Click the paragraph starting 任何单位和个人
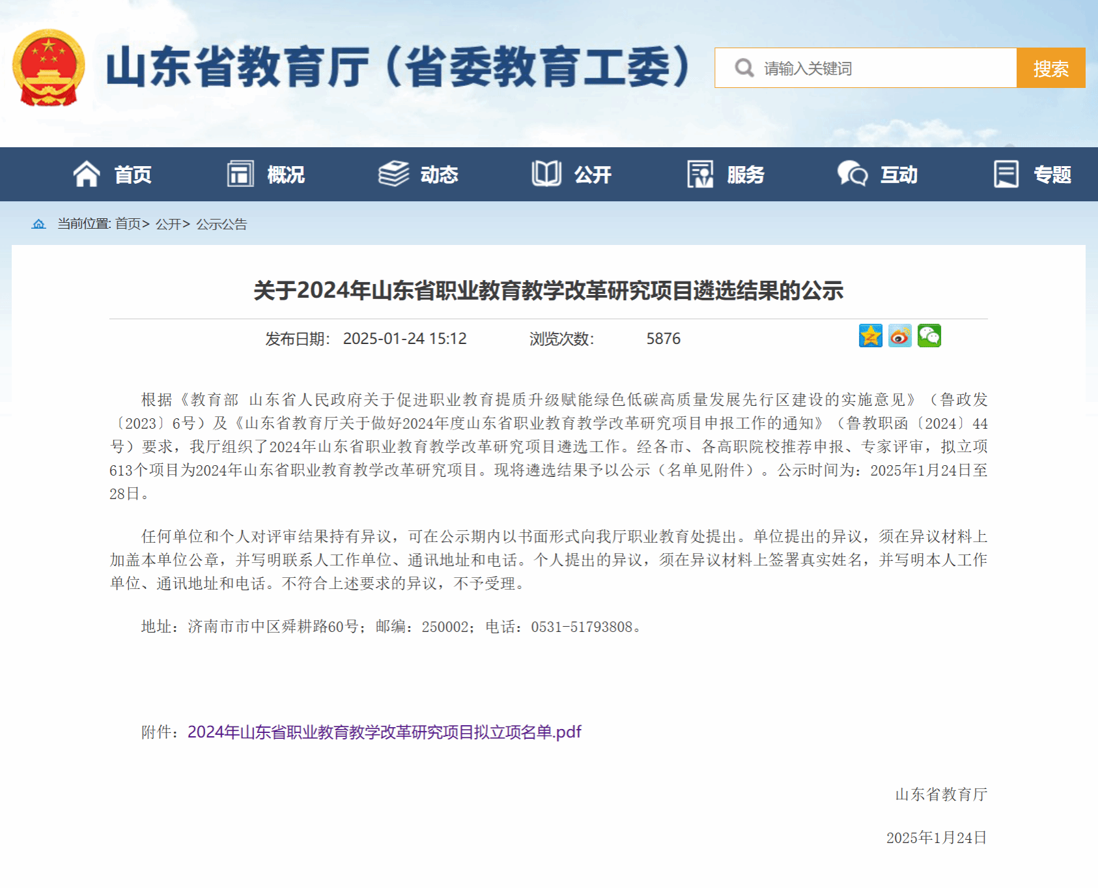This screenshot has height=888, width=1098. pyautogui.click(x=548, y=560)
